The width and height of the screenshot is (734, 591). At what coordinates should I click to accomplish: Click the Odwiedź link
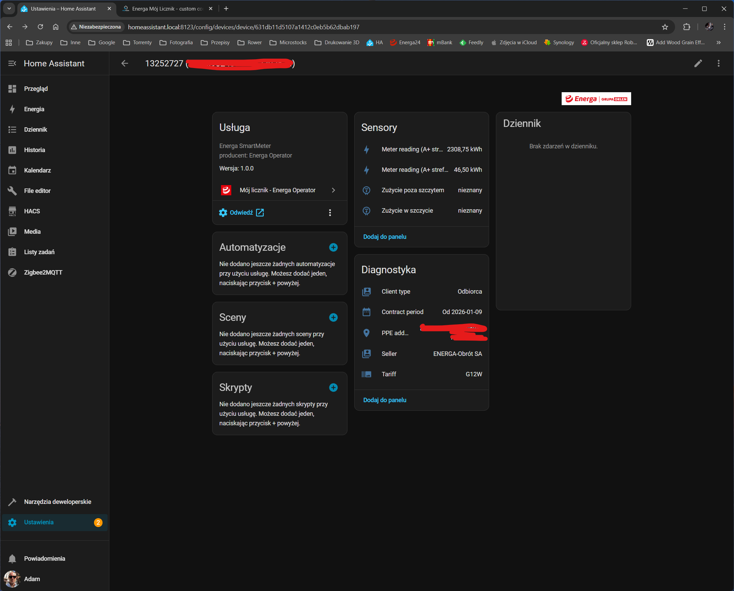[x=241, y=213]
